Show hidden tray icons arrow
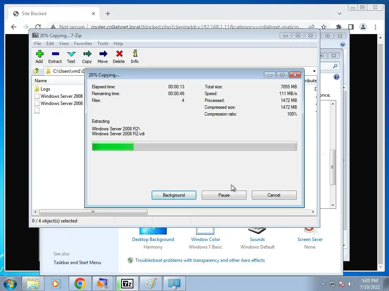 click(323, 284)
